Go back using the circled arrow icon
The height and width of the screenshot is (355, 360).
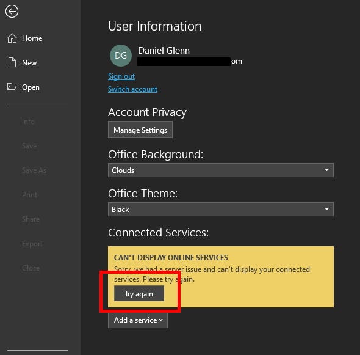tap(12, 12)
